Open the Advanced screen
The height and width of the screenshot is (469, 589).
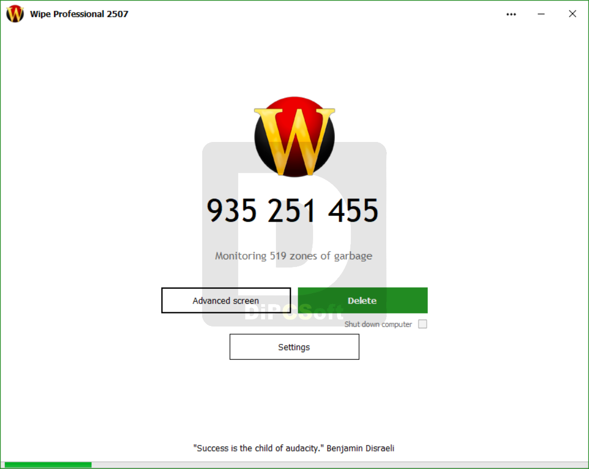pyautogui.click(x=226, y=300)
